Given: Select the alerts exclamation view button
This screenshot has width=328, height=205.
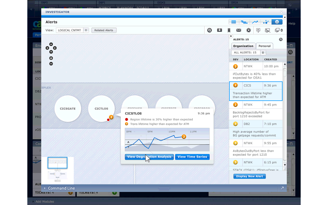Looking at the screenshot, I should [x=277, y=22].
